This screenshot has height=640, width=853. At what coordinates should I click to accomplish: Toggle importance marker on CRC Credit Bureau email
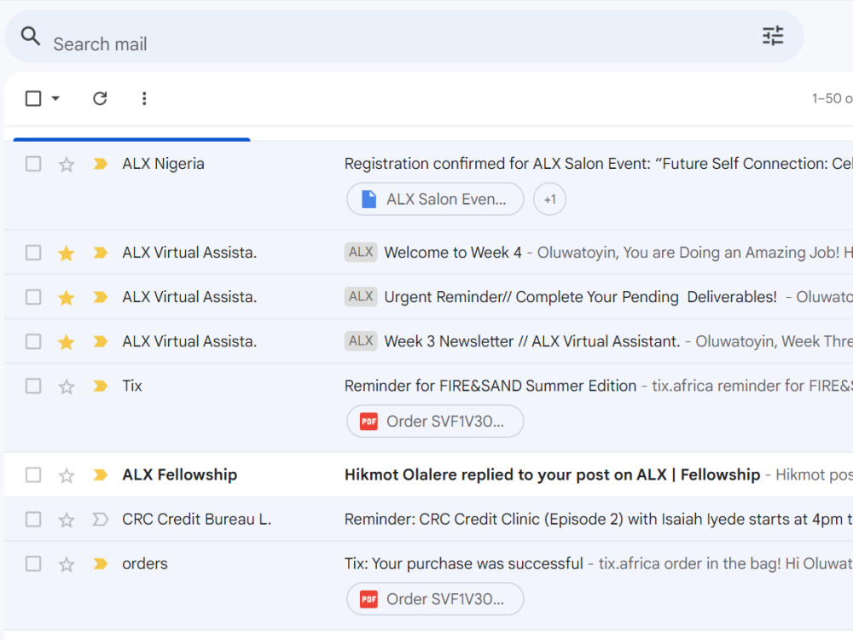[100, 520]
